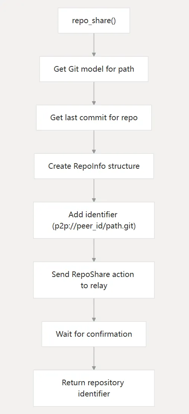Click the Create RepoInfo structure node
The height and width of the screenshot is (414, 189).
point(94,166)
